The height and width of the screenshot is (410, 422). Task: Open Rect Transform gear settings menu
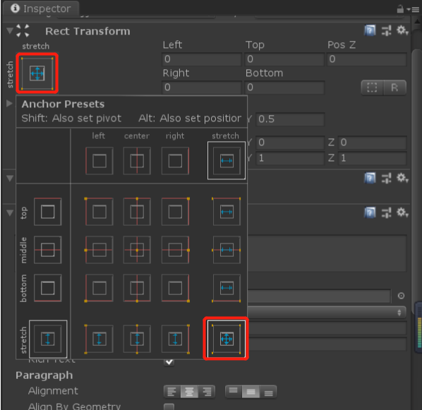pos(402,30)
